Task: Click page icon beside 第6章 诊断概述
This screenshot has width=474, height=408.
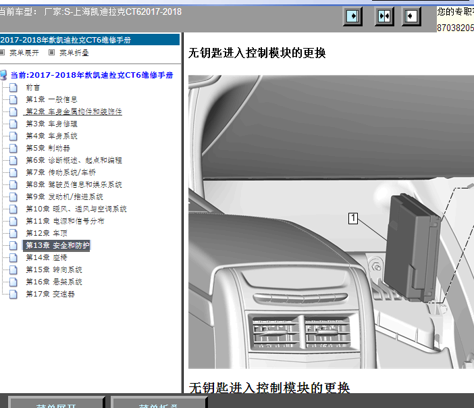Action: (x=13, y=160)
